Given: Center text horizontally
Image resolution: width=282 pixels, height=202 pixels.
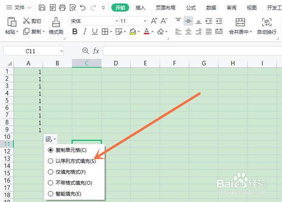Looking at the screenshot, I should point(188,32).
